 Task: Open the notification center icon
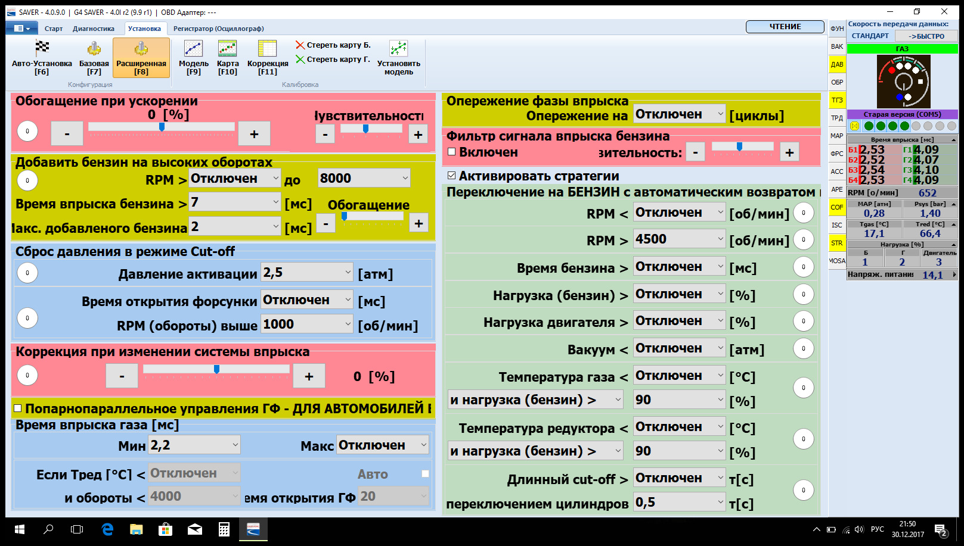click(x=941, y=530)
